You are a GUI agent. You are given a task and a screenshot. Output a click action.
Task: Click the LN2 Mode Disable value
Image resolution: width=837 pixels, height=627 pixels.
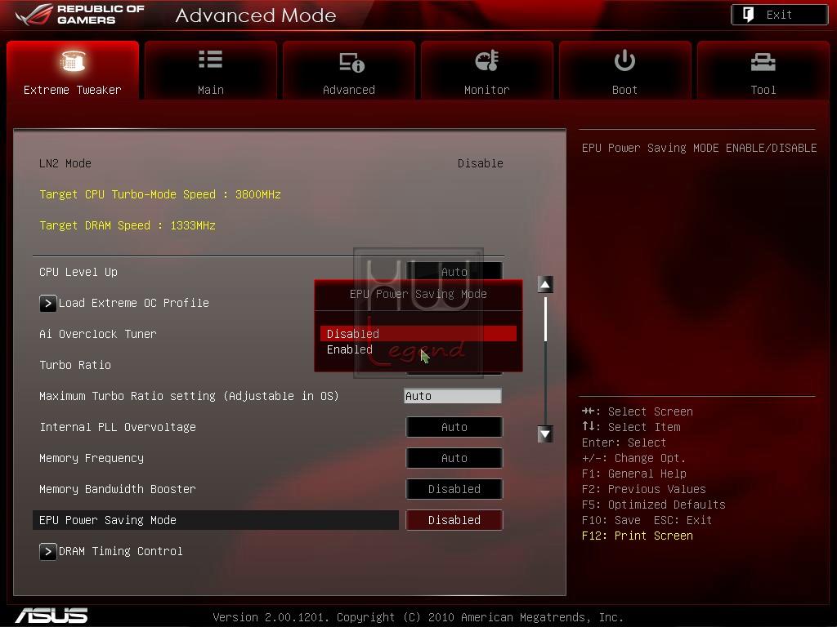pos(481,163)
